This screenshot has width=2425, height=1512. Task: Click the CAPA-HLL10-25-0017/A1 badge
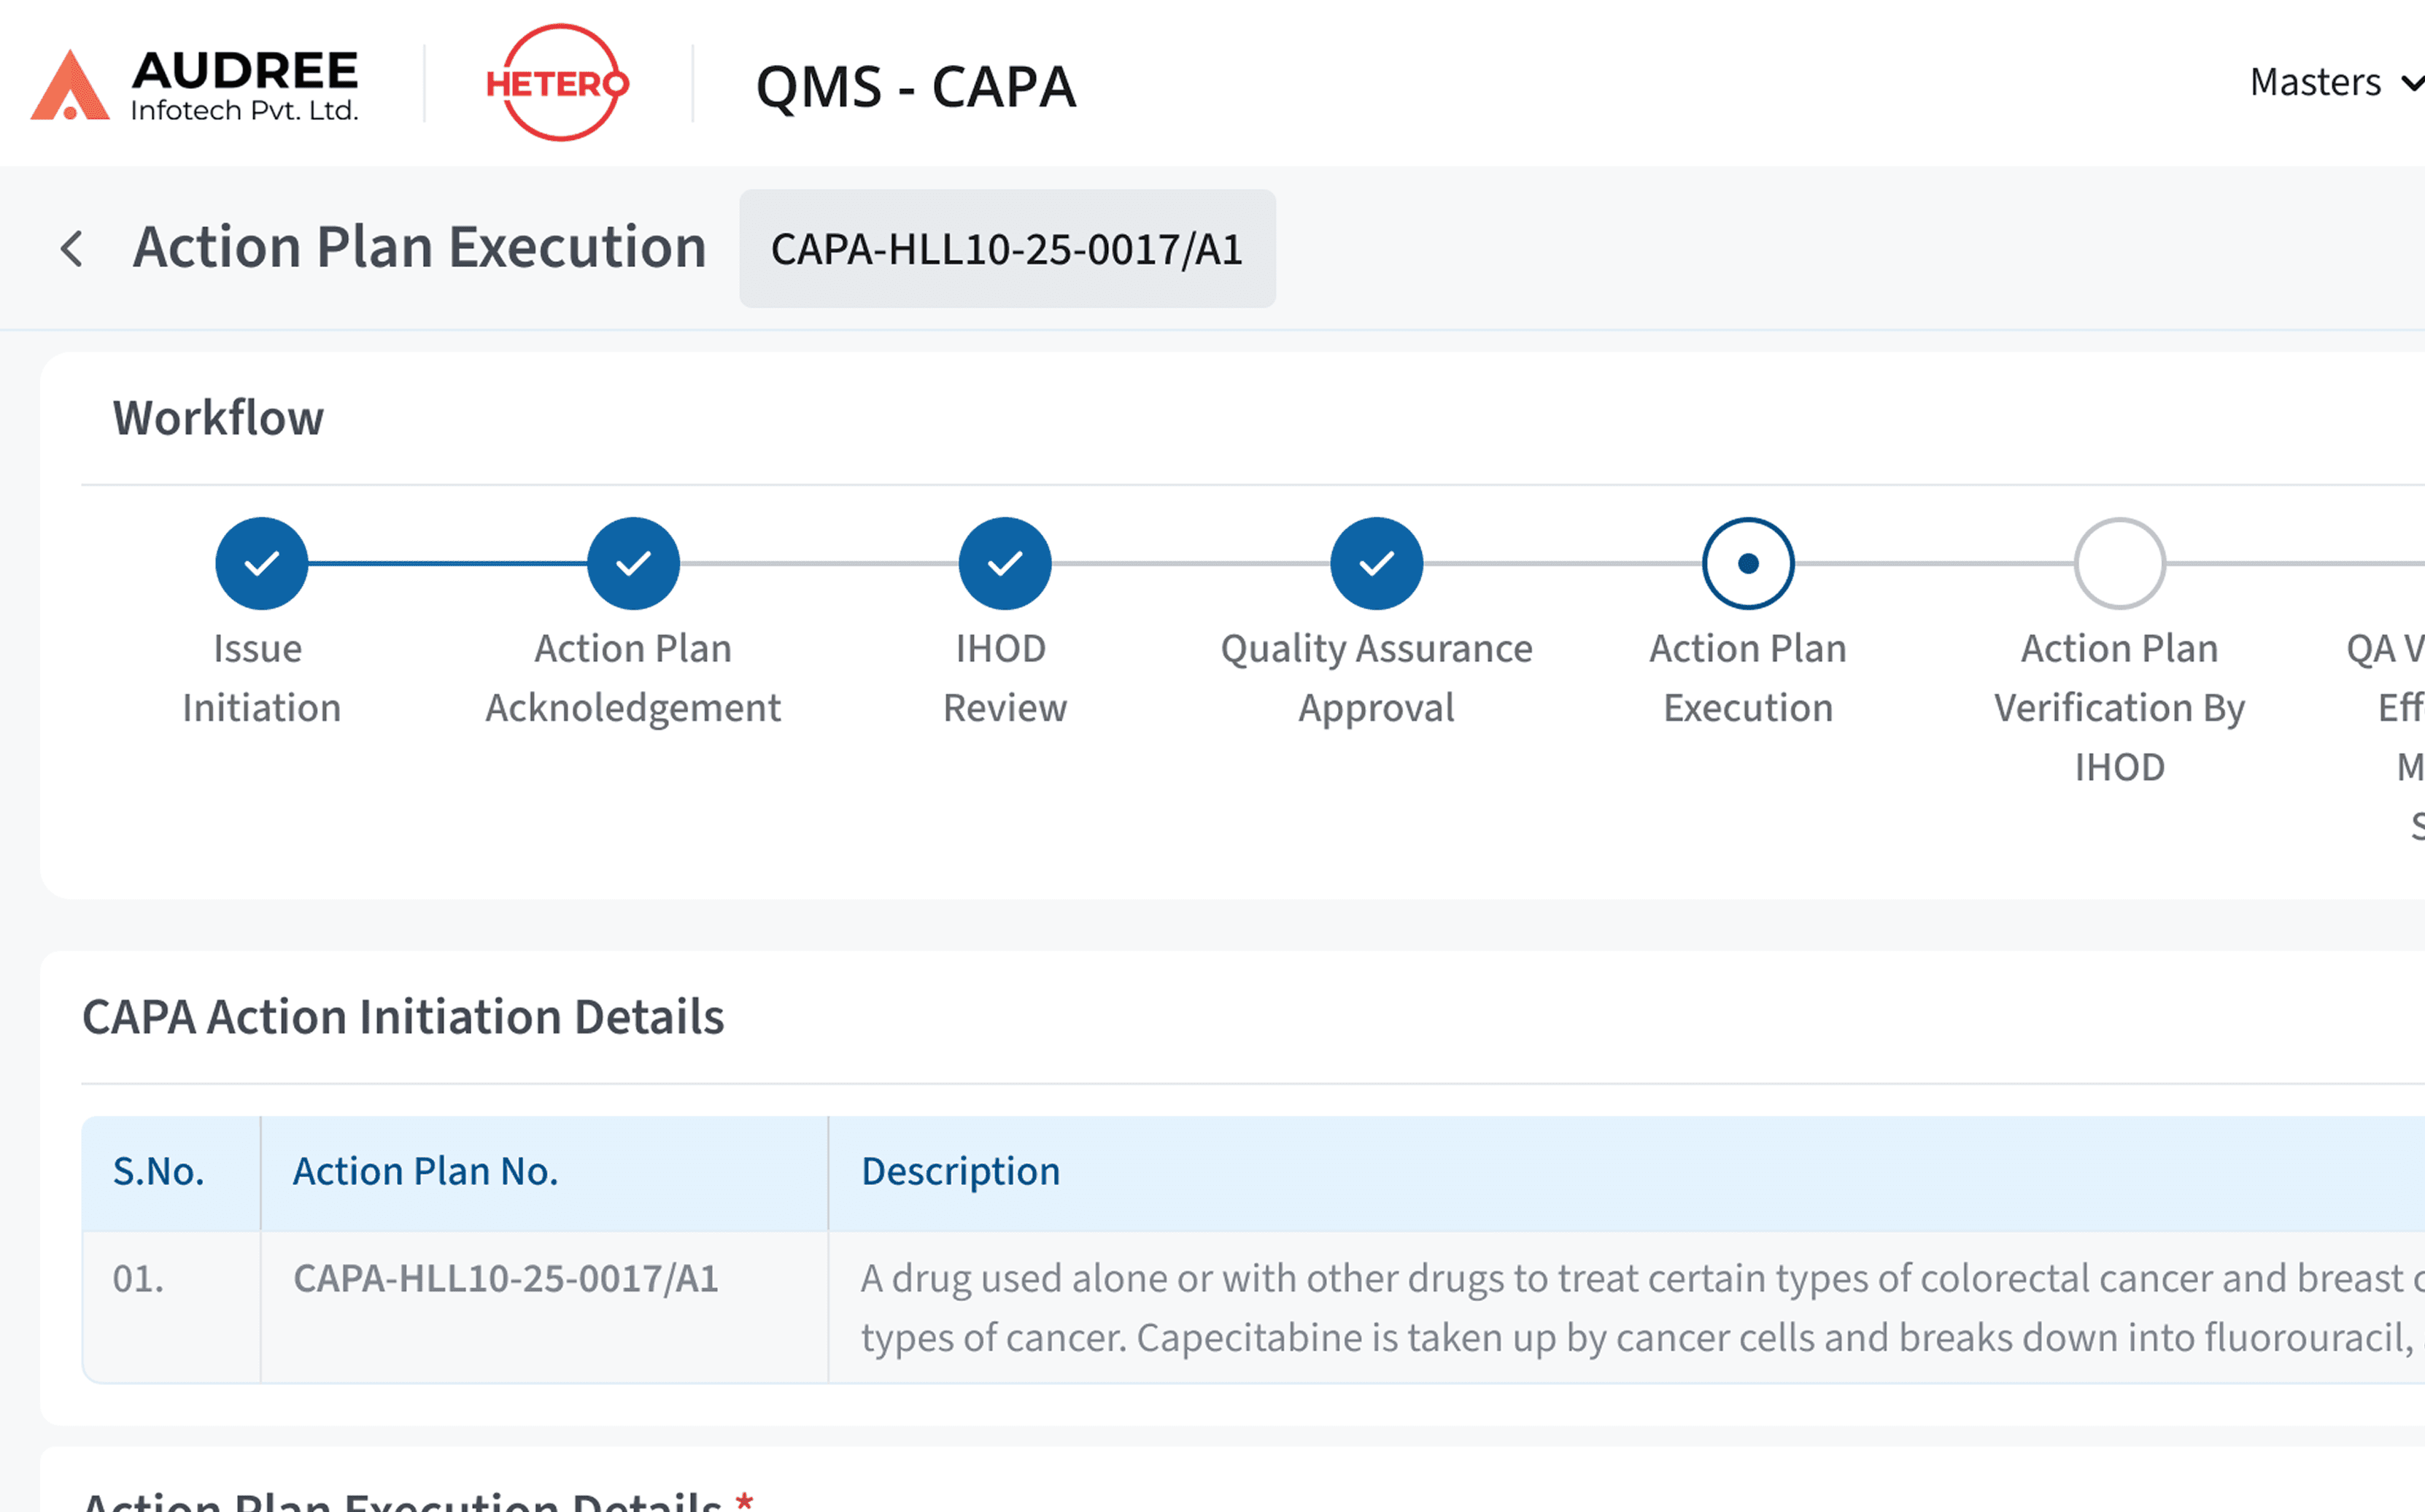tap(1005, 249)
